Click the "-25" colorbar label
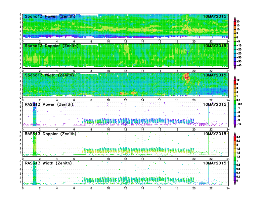 (239, 53)
